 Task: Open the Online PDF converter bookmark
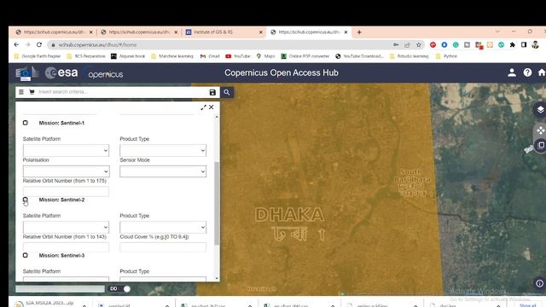(305, 56)
